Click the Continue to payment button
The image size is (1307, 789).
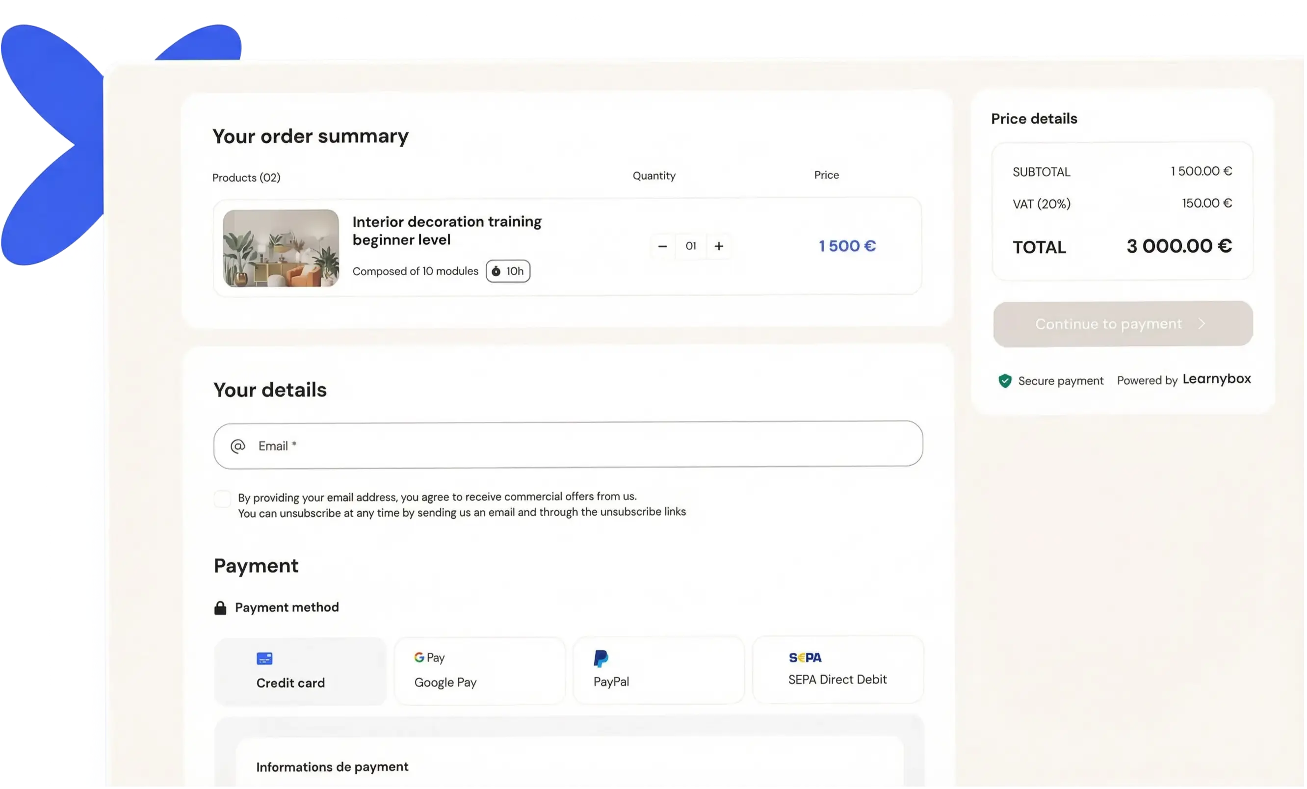coord(1122,324)
